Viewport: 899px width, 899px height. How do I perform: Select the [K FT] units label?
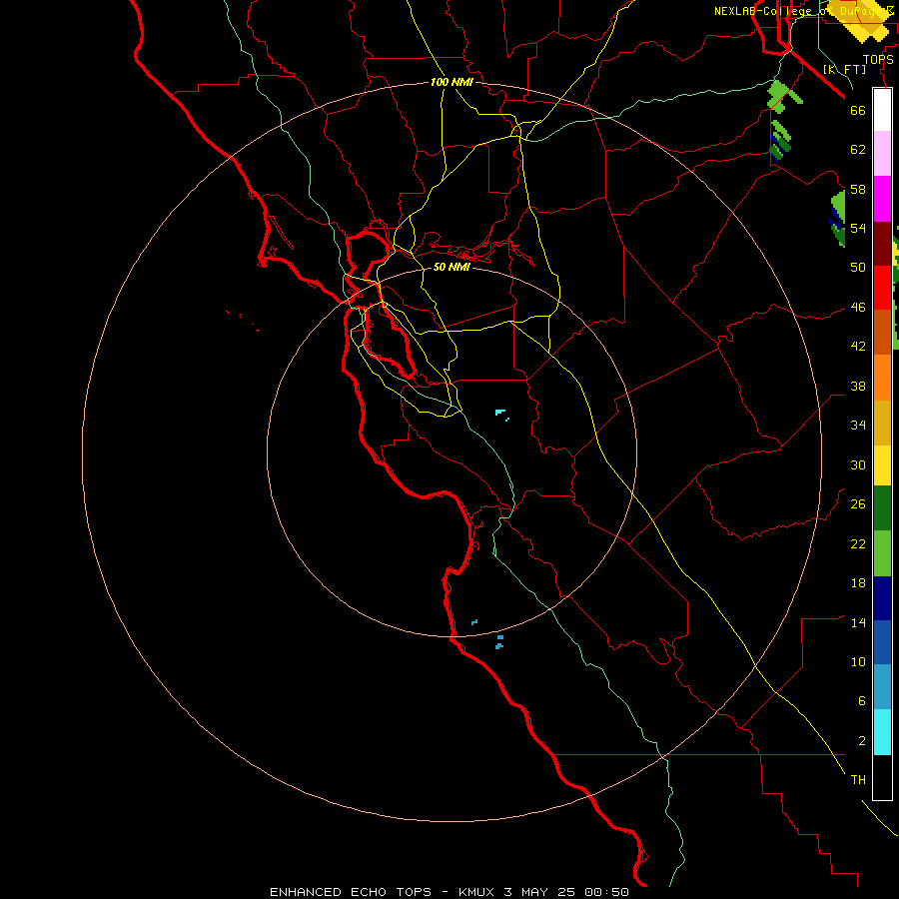pyautogui.click(x=844, y=69)
